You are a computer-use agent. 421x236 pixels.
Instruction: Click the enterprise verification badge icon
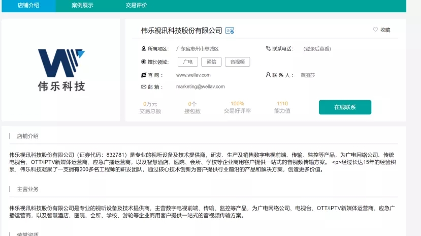(x=230, y=31)
